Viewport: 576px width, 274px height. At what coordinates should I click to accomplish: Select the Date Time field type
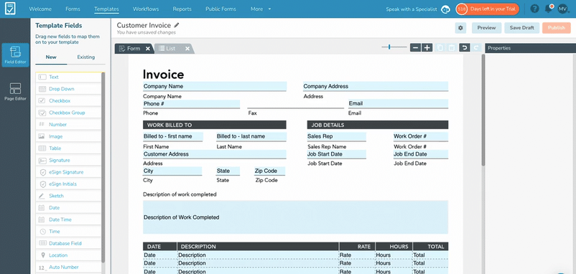68,219
